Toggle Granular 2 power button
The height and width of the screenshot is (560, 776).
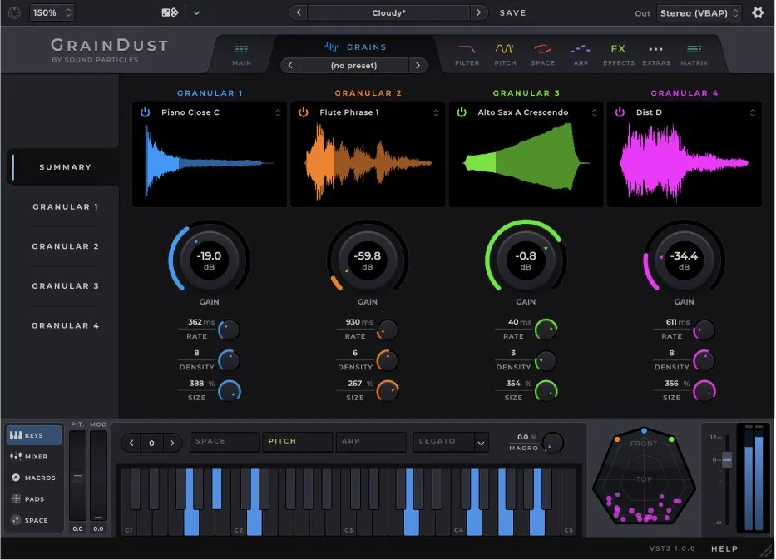[x=304, y=112]
